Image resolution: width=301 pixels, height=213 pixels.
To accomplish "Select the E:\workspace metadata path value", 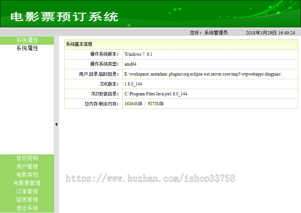I will [203, 74].
